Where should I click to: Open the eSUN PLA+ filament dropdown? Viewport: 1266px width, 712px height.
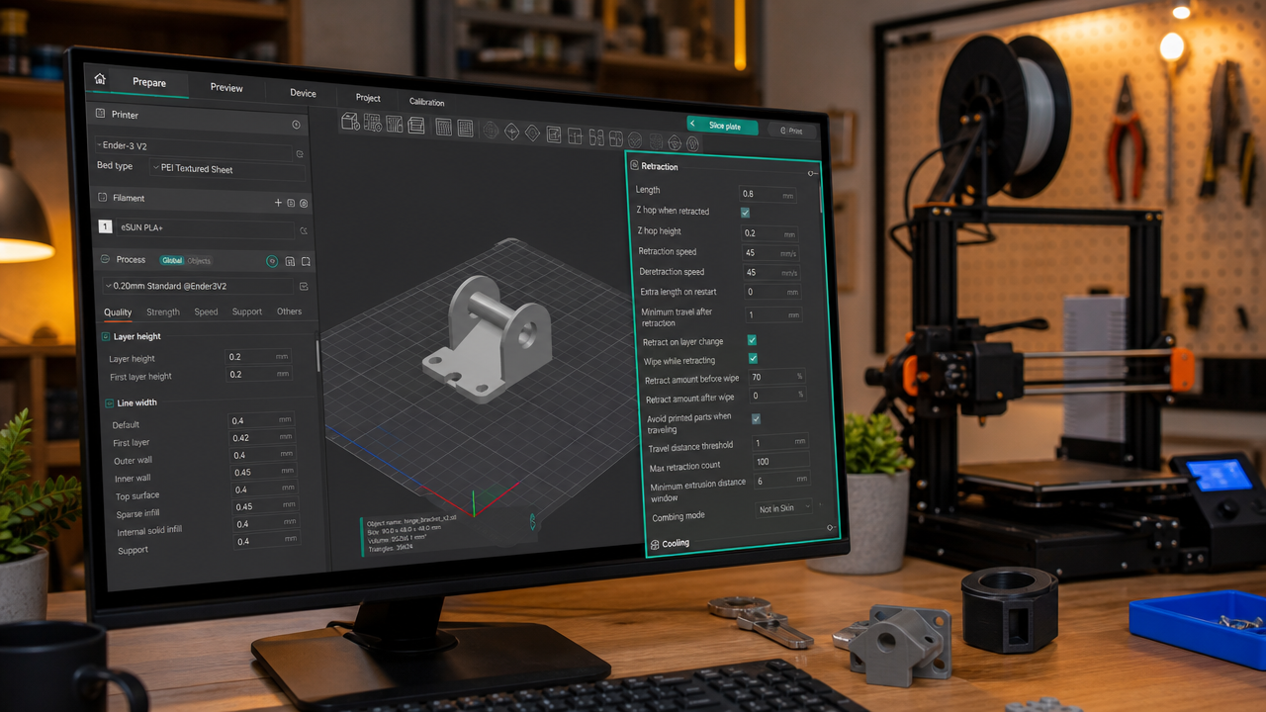click(206, 229)
